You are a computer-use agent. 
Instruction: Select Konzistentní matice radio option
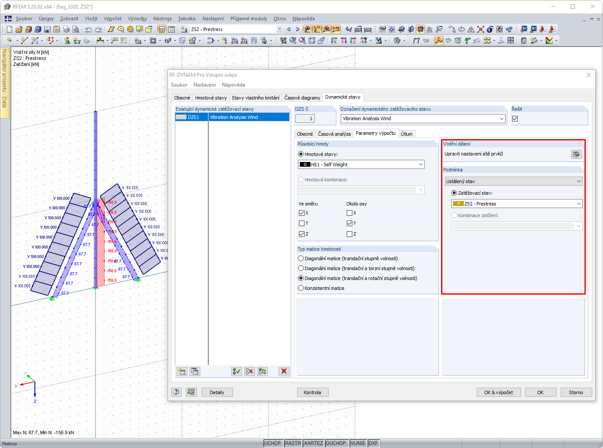coord(301,288)
